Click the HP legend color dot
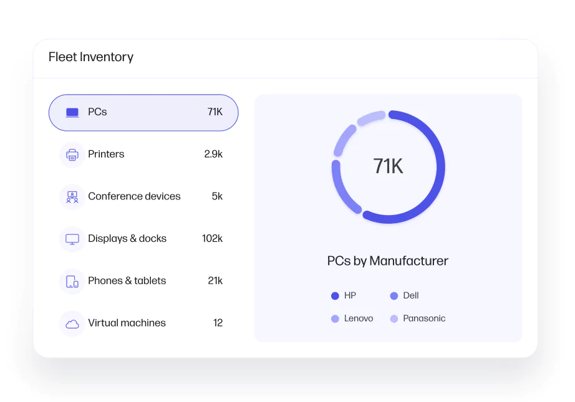Image resolution: width=575 pixels, height=402 pixels. pos(335,296)
